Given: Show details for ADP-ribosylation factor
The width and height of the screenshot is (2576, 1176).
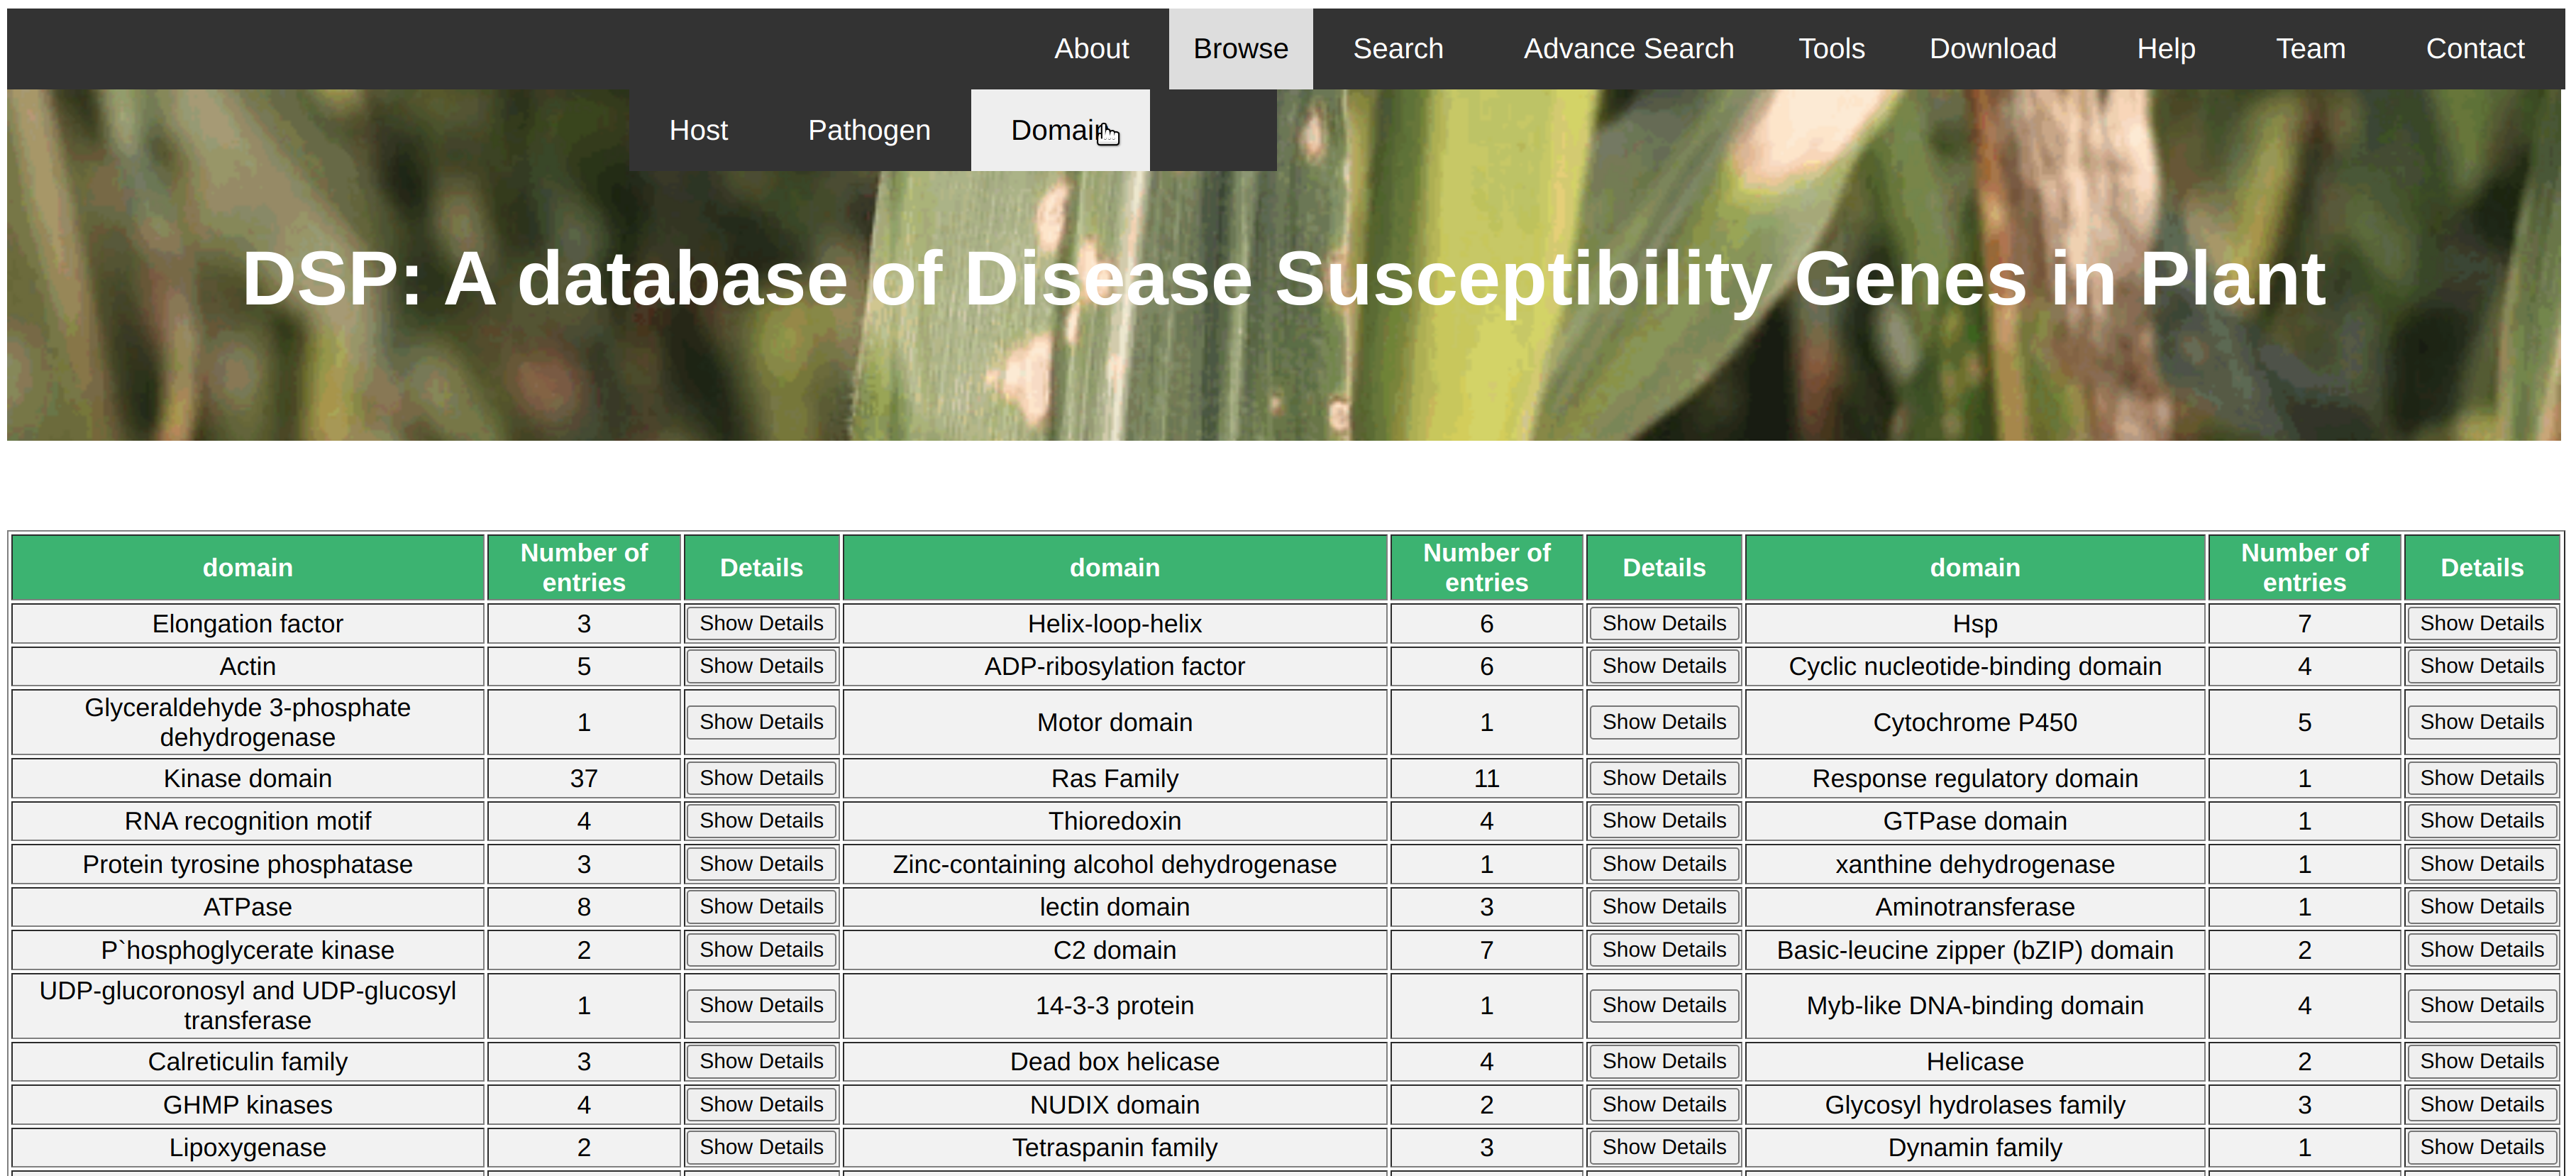Looking at the screenshot, I should [1664, 666].
